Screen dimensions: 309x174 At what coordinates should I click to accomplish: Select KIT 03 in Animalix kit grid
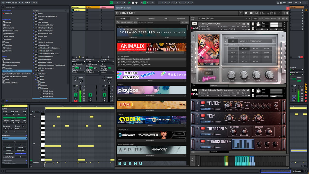(x=255, y=48)
